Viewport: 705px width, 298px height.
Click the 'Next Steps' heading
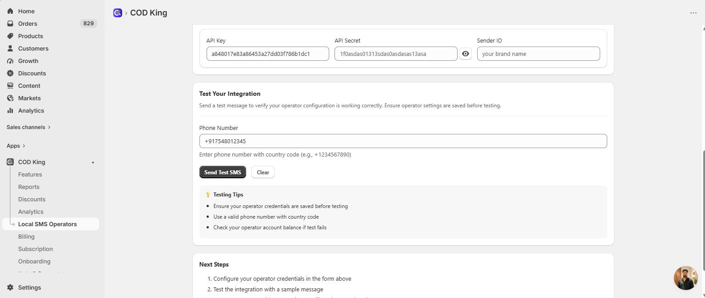coord(214,264)
